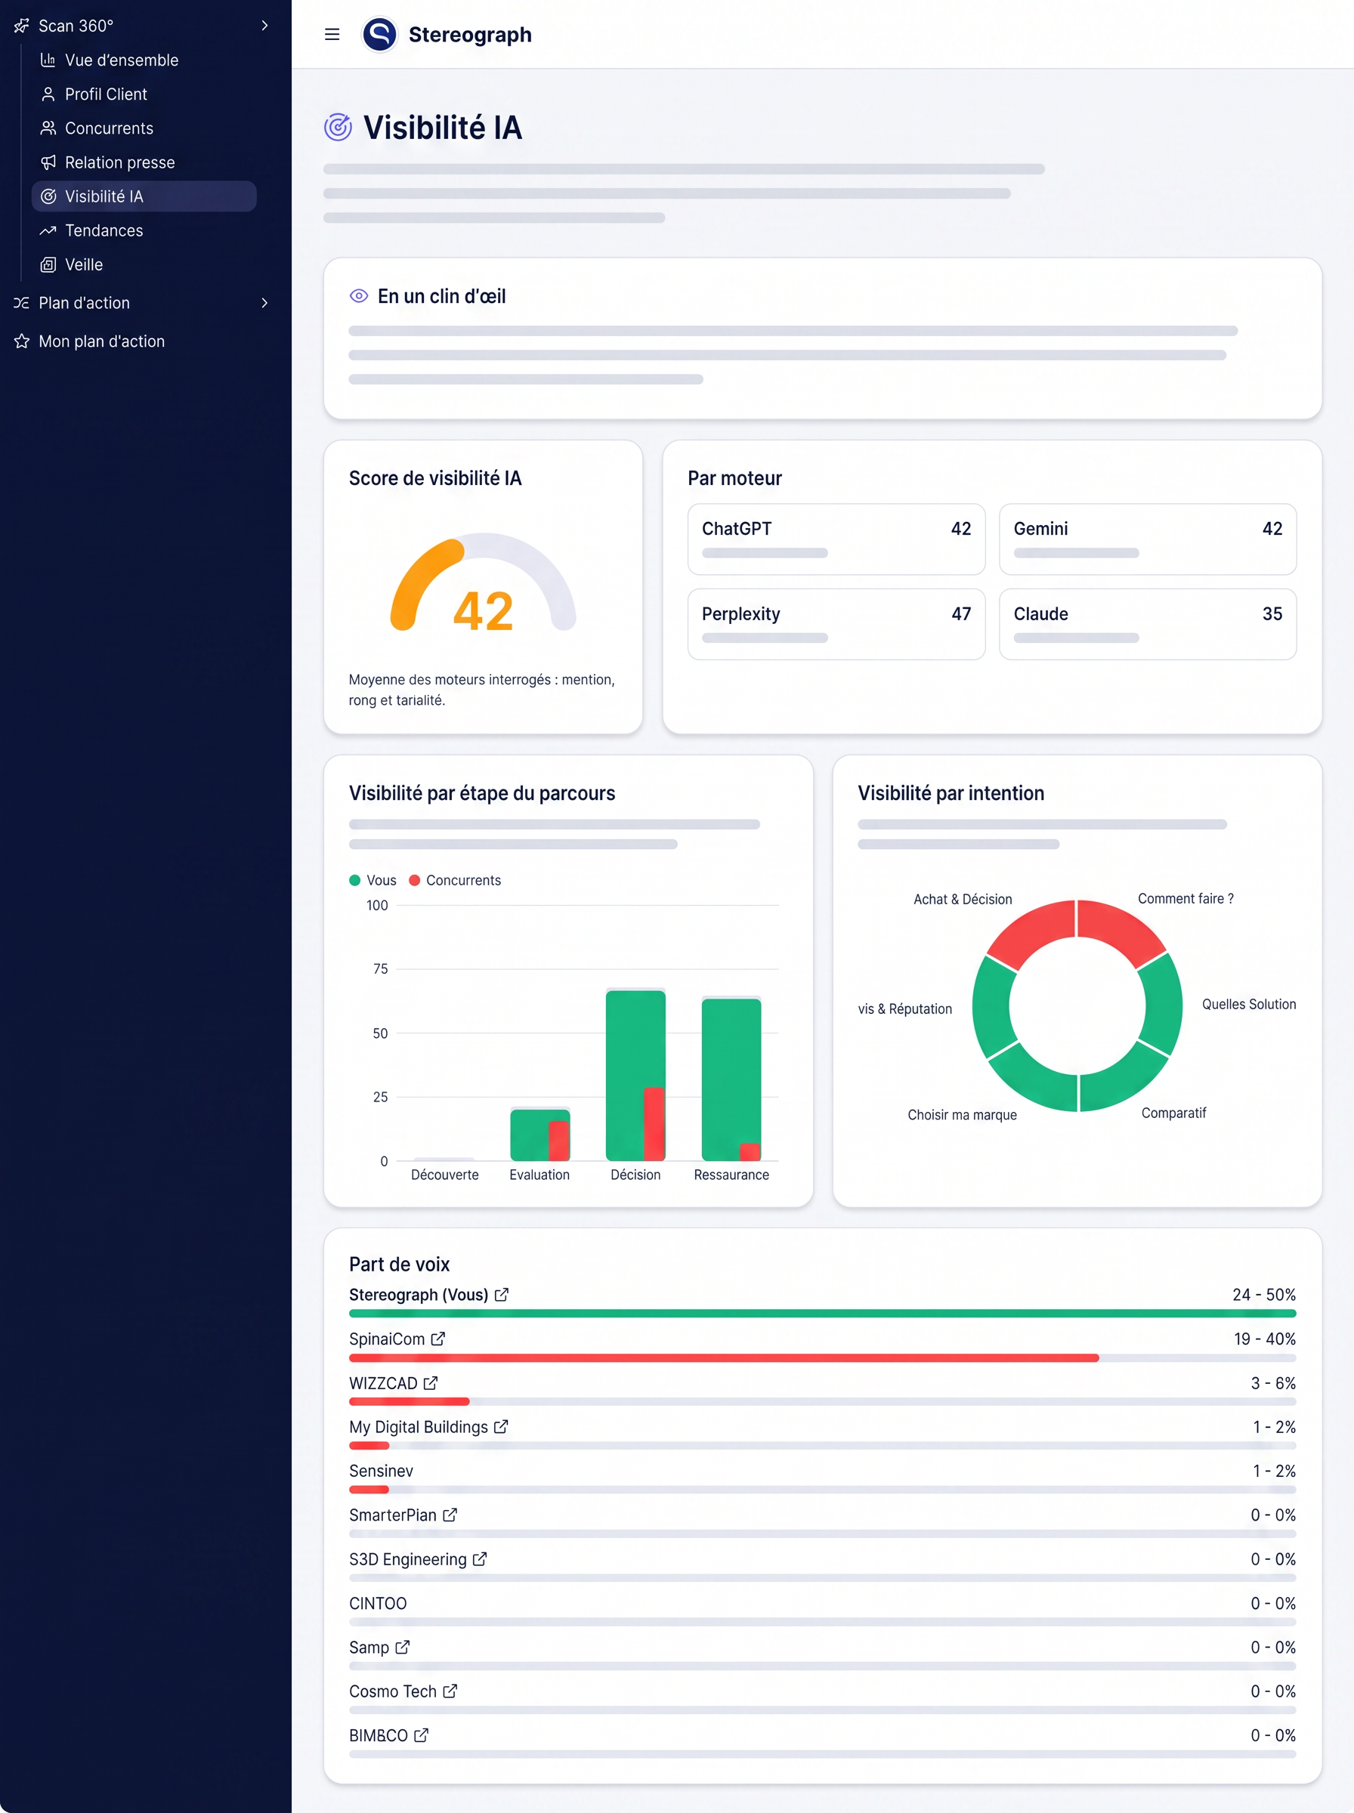Click the "Sensinev" competitor name
1354x1813 pixels.
pos(381,1471)
